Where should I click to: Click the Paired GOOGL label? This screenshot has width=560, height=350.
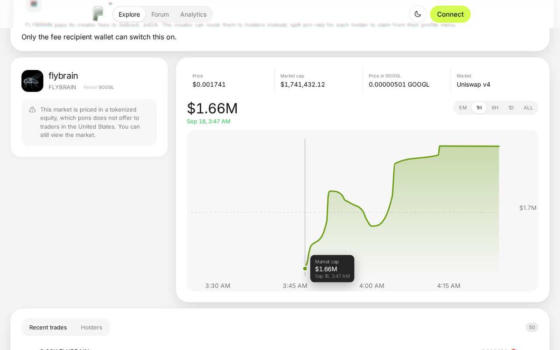[x=99, y=87]
